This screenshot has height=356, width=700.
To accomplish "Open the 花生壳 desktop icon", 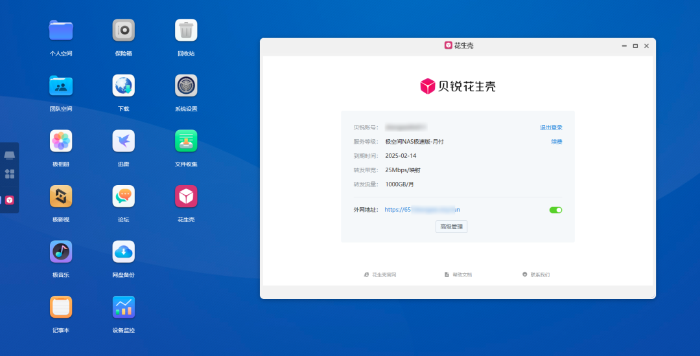I will (x=186, y=196).
